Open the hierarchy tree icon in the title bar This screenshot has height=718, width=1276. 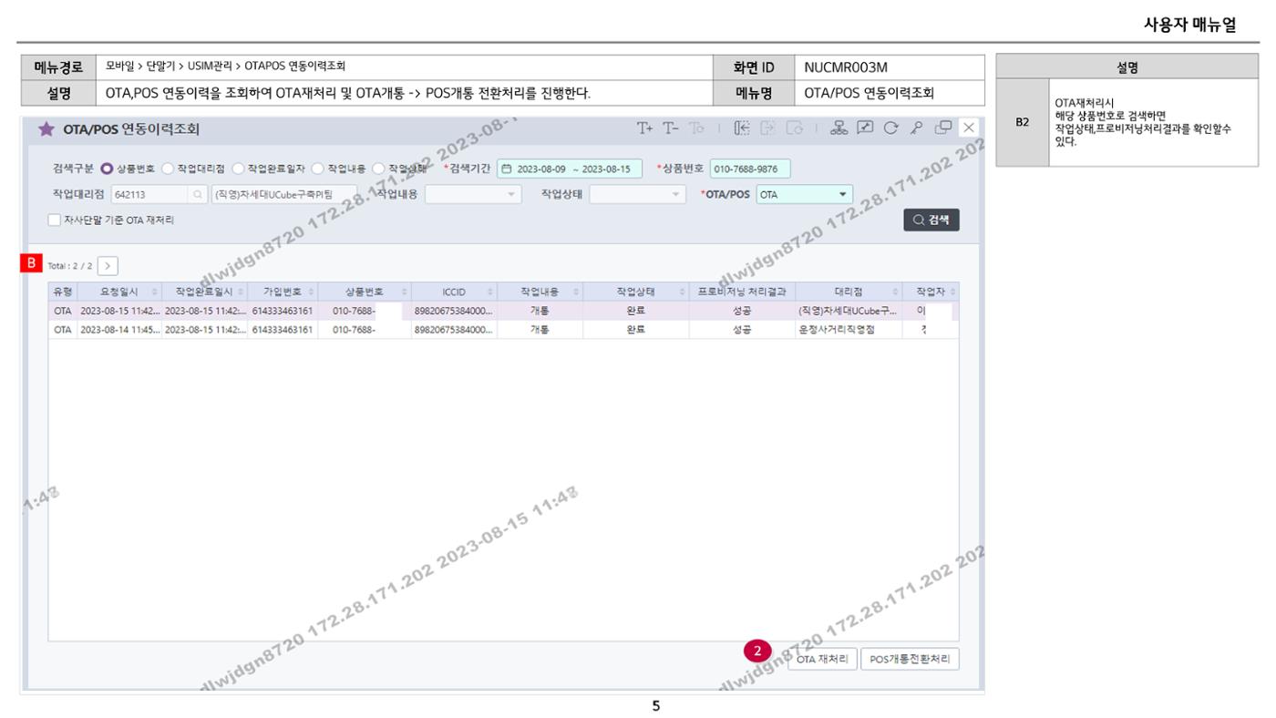[x=838, y=128]
